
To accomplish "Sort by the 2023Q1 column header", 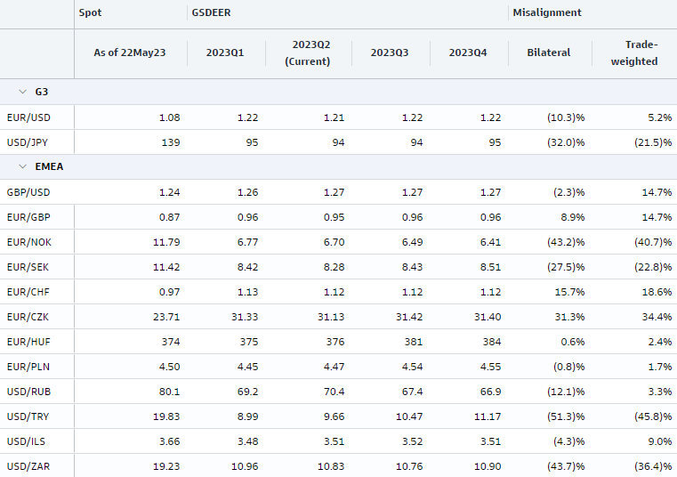I will tap(224, 53).
